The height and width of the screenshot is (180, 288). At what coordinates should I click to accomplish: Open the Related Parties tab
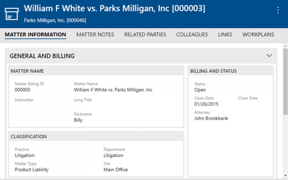point(145,34)
